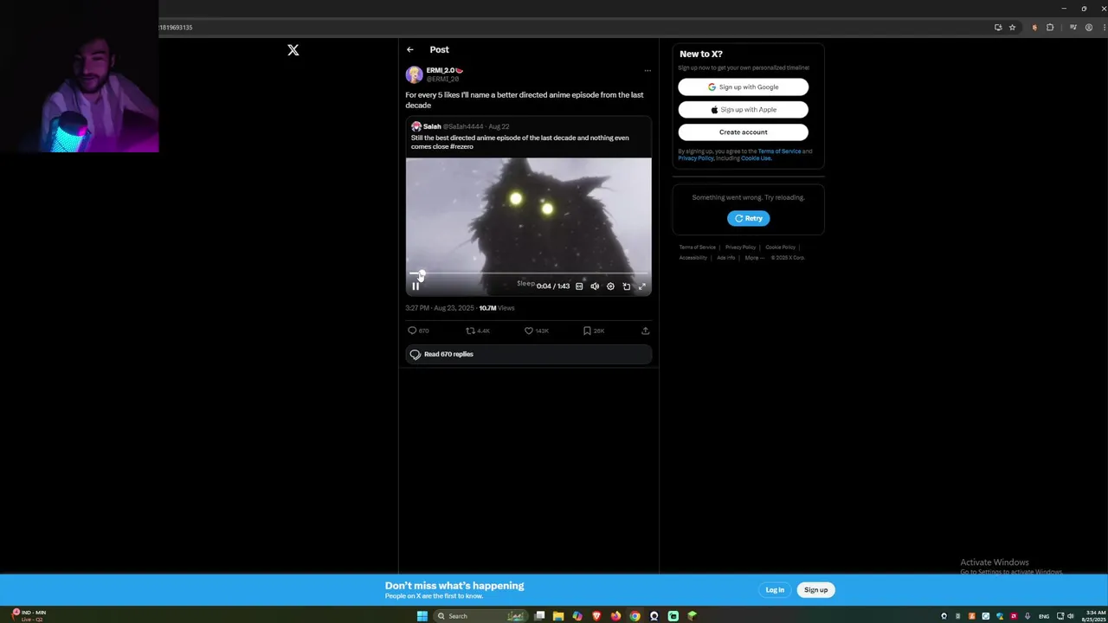Screen dimensions: 1108x623
Task: Go back using the Post arrow
Action: 410,50
